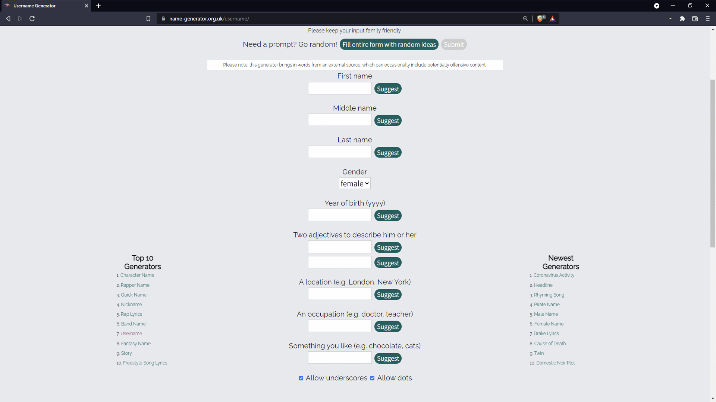Open the Female Name link
Image resolution: width=716 pixels, height=402 pixels.
pos(549,324)
